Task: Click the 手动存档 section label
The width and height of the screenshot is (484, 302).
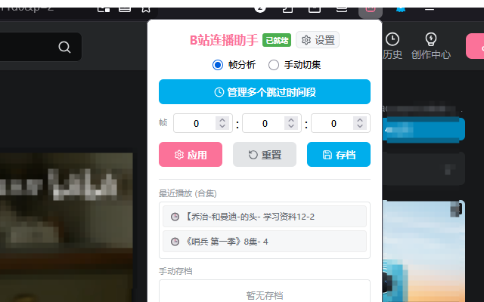Action: tap(175, 271)
